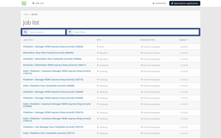Click clock icon beside Part-time / full-time
Screen dimensions: 221x138
(142, 53)
